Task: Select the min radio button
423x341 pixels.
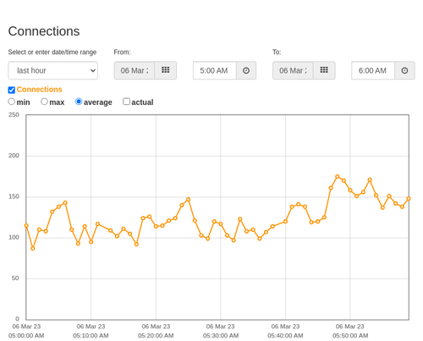Action: (11, 102)
